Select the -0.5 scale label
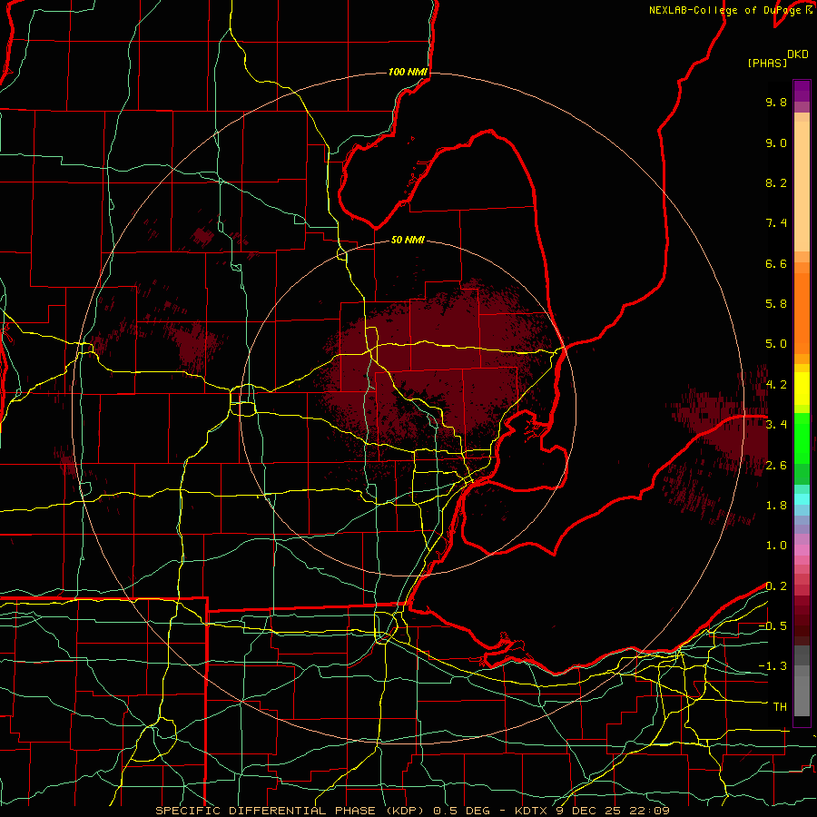The height and width of the screenshot is (817, 817). click(773, 626)
